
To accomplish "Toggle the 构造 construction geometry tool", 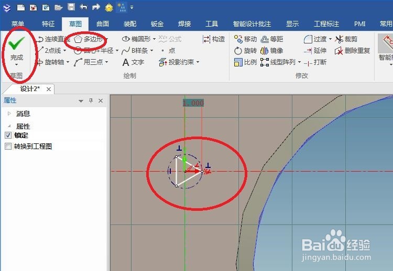I will [x=214, y=39].
